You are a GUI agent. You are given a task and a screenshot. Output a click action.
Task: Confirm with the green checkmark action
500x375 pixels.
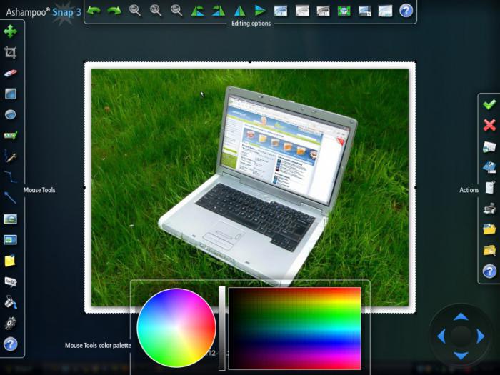point(489,104)
